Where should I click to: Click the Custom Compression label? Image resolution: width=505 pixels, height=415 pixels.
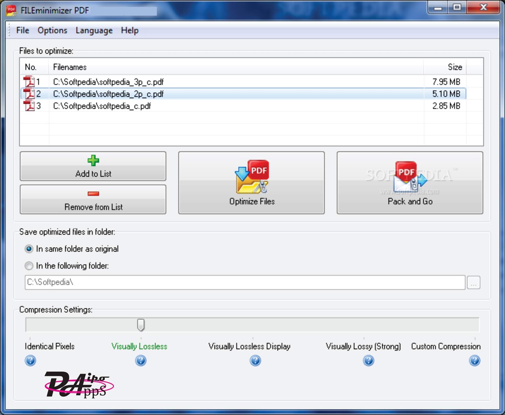tap(446, 347)
